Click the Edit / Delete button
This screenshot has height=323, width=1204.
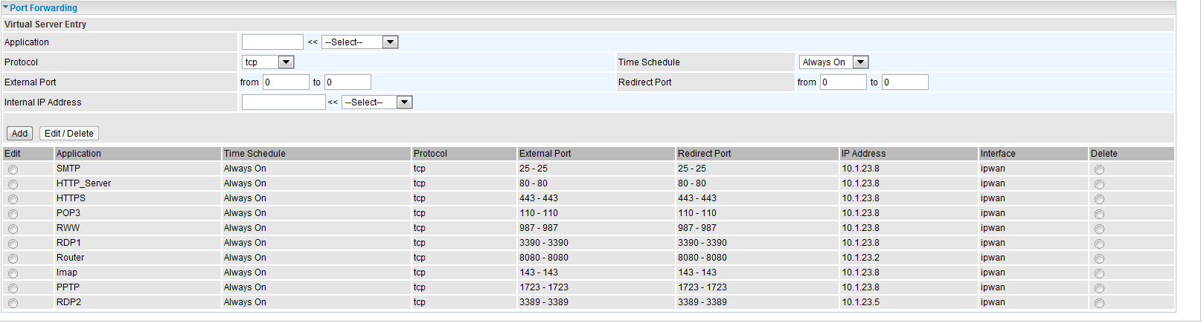[x=69, y=134]
